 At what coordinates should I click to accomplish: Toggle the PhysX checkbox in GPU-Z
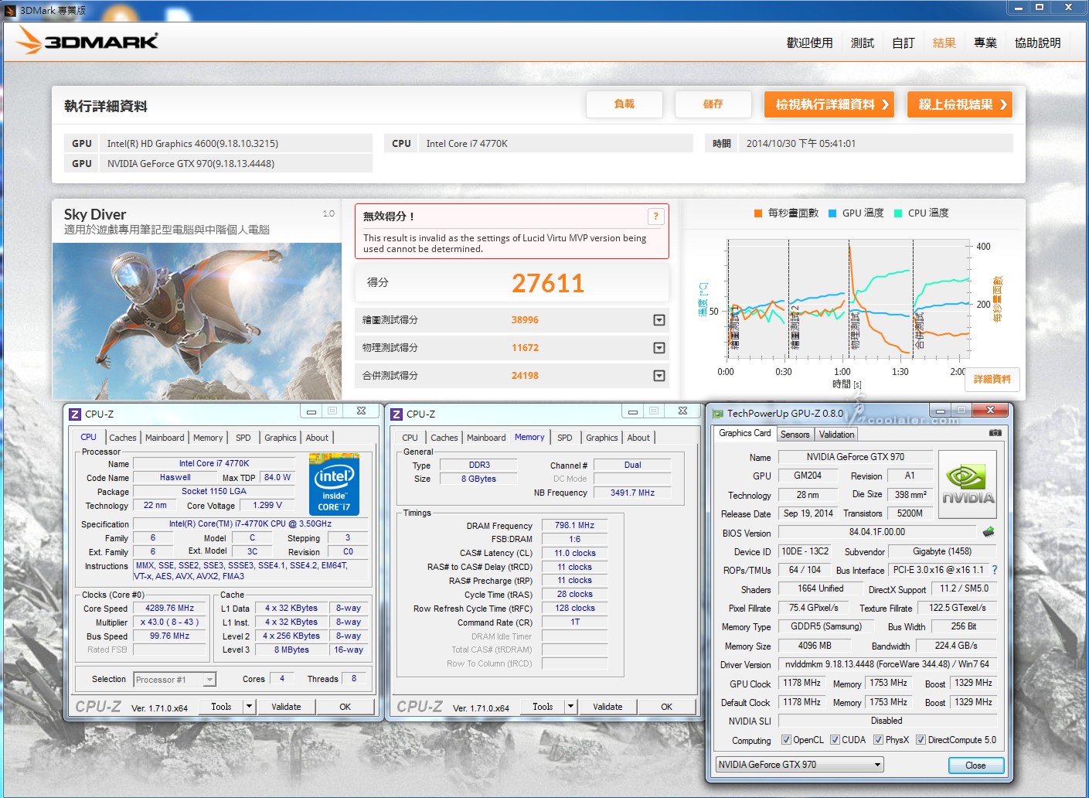pyautogui.click(x=878, y=740)
